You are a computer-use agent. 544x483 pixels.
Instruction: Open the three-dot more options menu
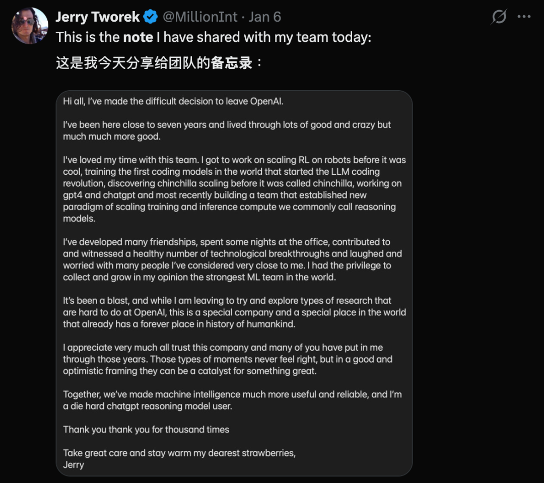click(524, 17)
